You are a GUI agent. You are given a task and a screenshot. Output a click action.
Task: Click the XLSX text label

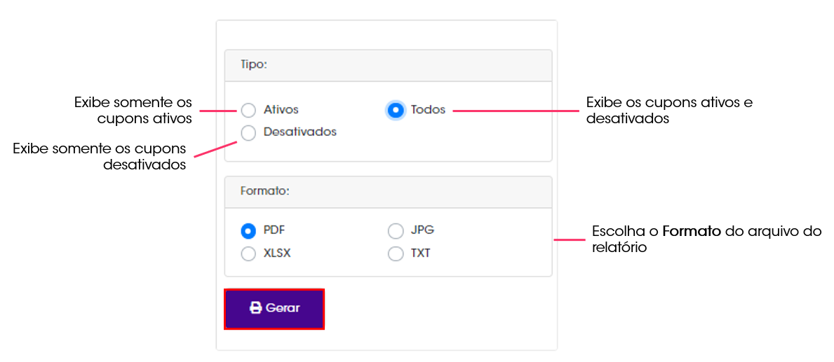point(277,253)
